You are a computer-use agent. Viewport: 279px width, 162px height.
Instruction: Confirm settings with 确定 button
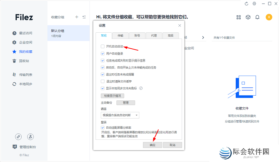point(152,145)
